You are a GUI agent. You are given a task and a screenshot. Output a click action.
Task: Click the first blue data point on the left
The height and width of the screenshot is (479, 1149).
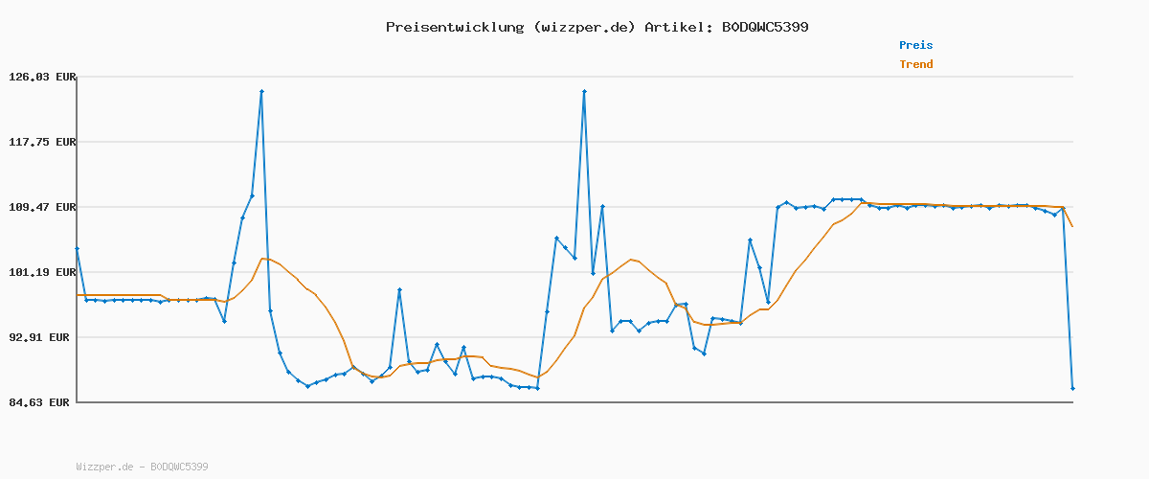[x=77, y=248]
